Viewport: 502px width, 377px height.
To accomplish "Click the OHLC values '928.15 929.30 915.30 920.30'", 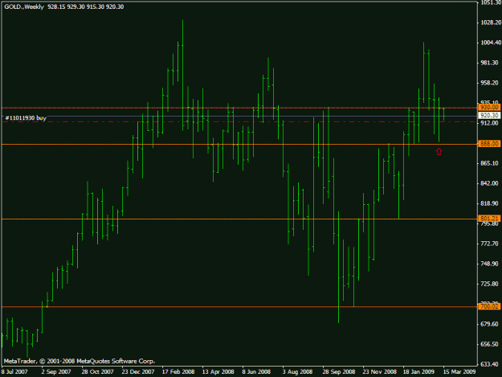I will (86, 6).
